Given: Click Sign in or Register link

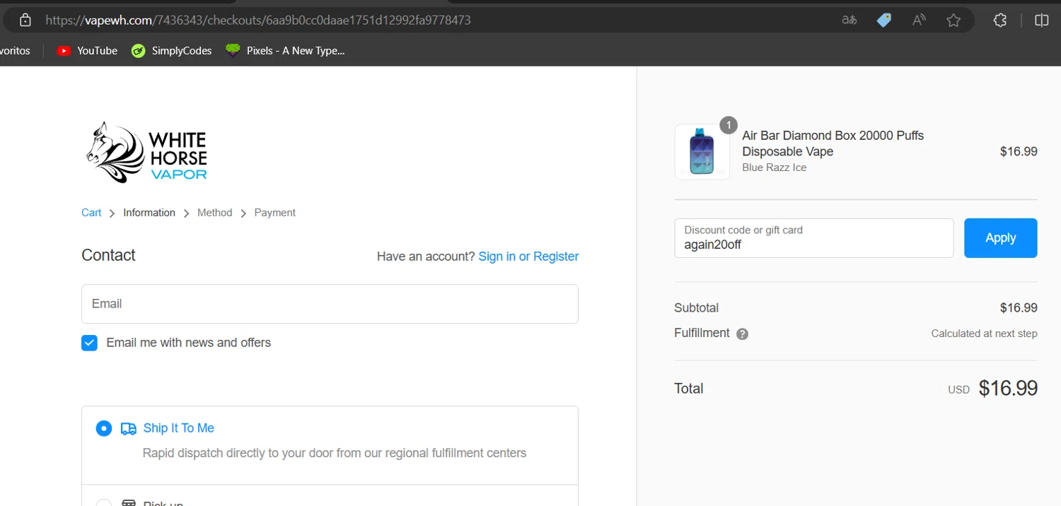Looking at the screenshot, I should coord(528,257).
